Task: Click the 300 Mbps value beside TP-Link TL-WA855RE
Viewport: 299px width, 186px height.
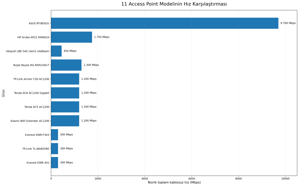Action: pyautogui.click(x=67, y=149)
